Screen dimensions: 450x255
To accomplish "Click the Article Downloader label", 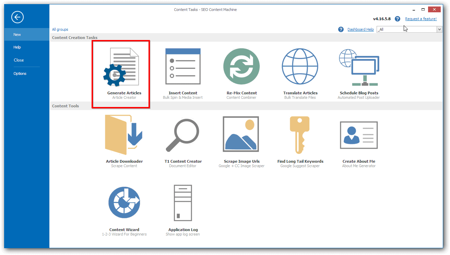I will click(124, 161).
